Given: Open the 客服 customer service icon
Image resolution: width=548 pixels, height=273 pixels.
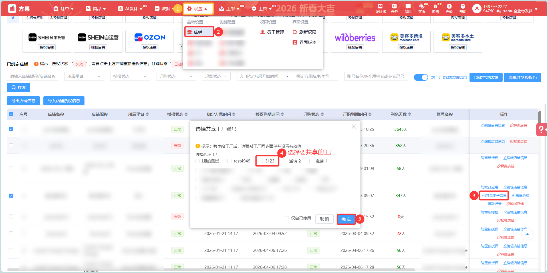Looking at the screenshot, I should (x=422, y=9).
